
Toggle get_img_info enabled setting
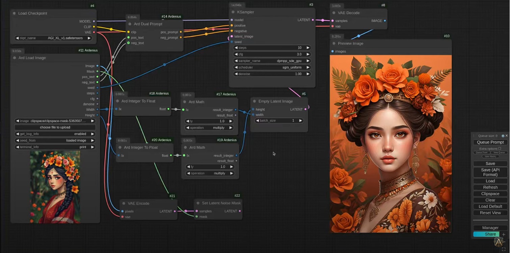[x=55, y=134]
